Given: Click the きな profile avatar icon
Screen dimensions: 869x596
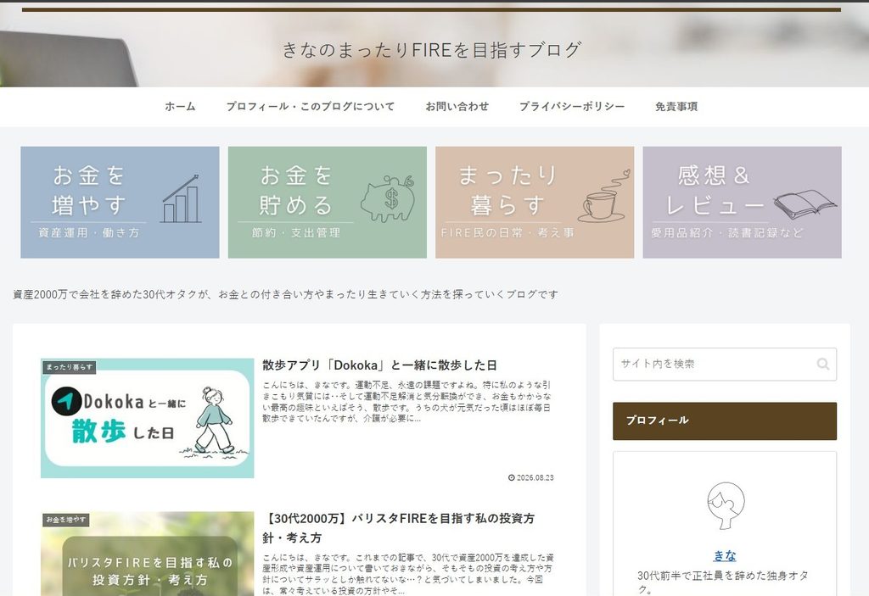Looking at the screenshot, I should coord(726,505).
